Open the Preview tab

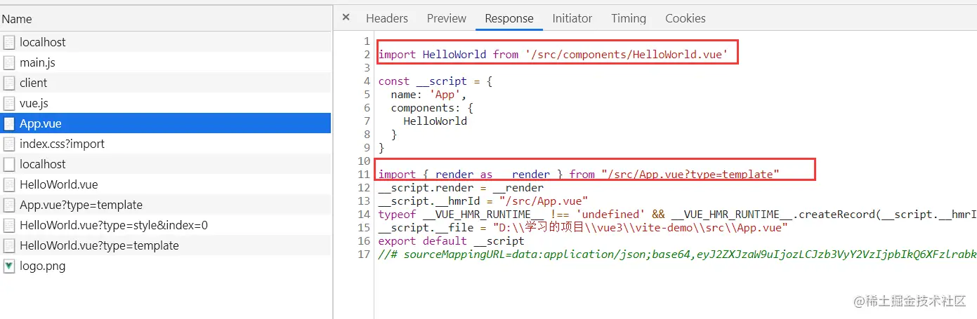click(447, 18)
